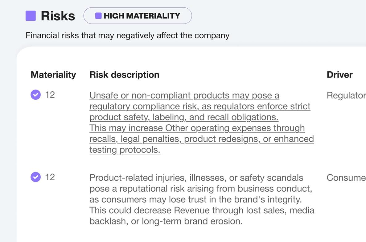Select the materiality indicator for the reputational risk
The width and height of the screenshot is (366, 242).
(x=35, y=177)
